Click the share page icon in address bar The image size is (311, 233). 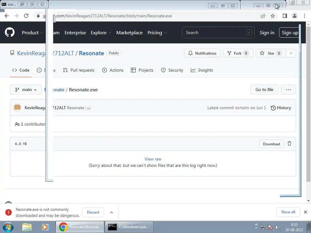pyautogui.click(x=263, y=16)
